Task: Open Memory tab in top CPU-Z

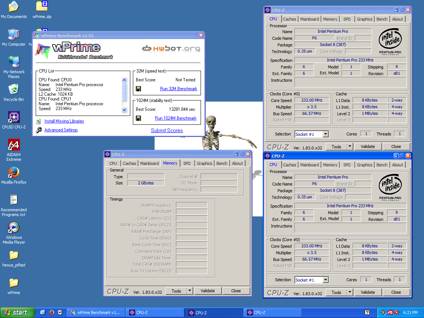Action: coord(330,19)
